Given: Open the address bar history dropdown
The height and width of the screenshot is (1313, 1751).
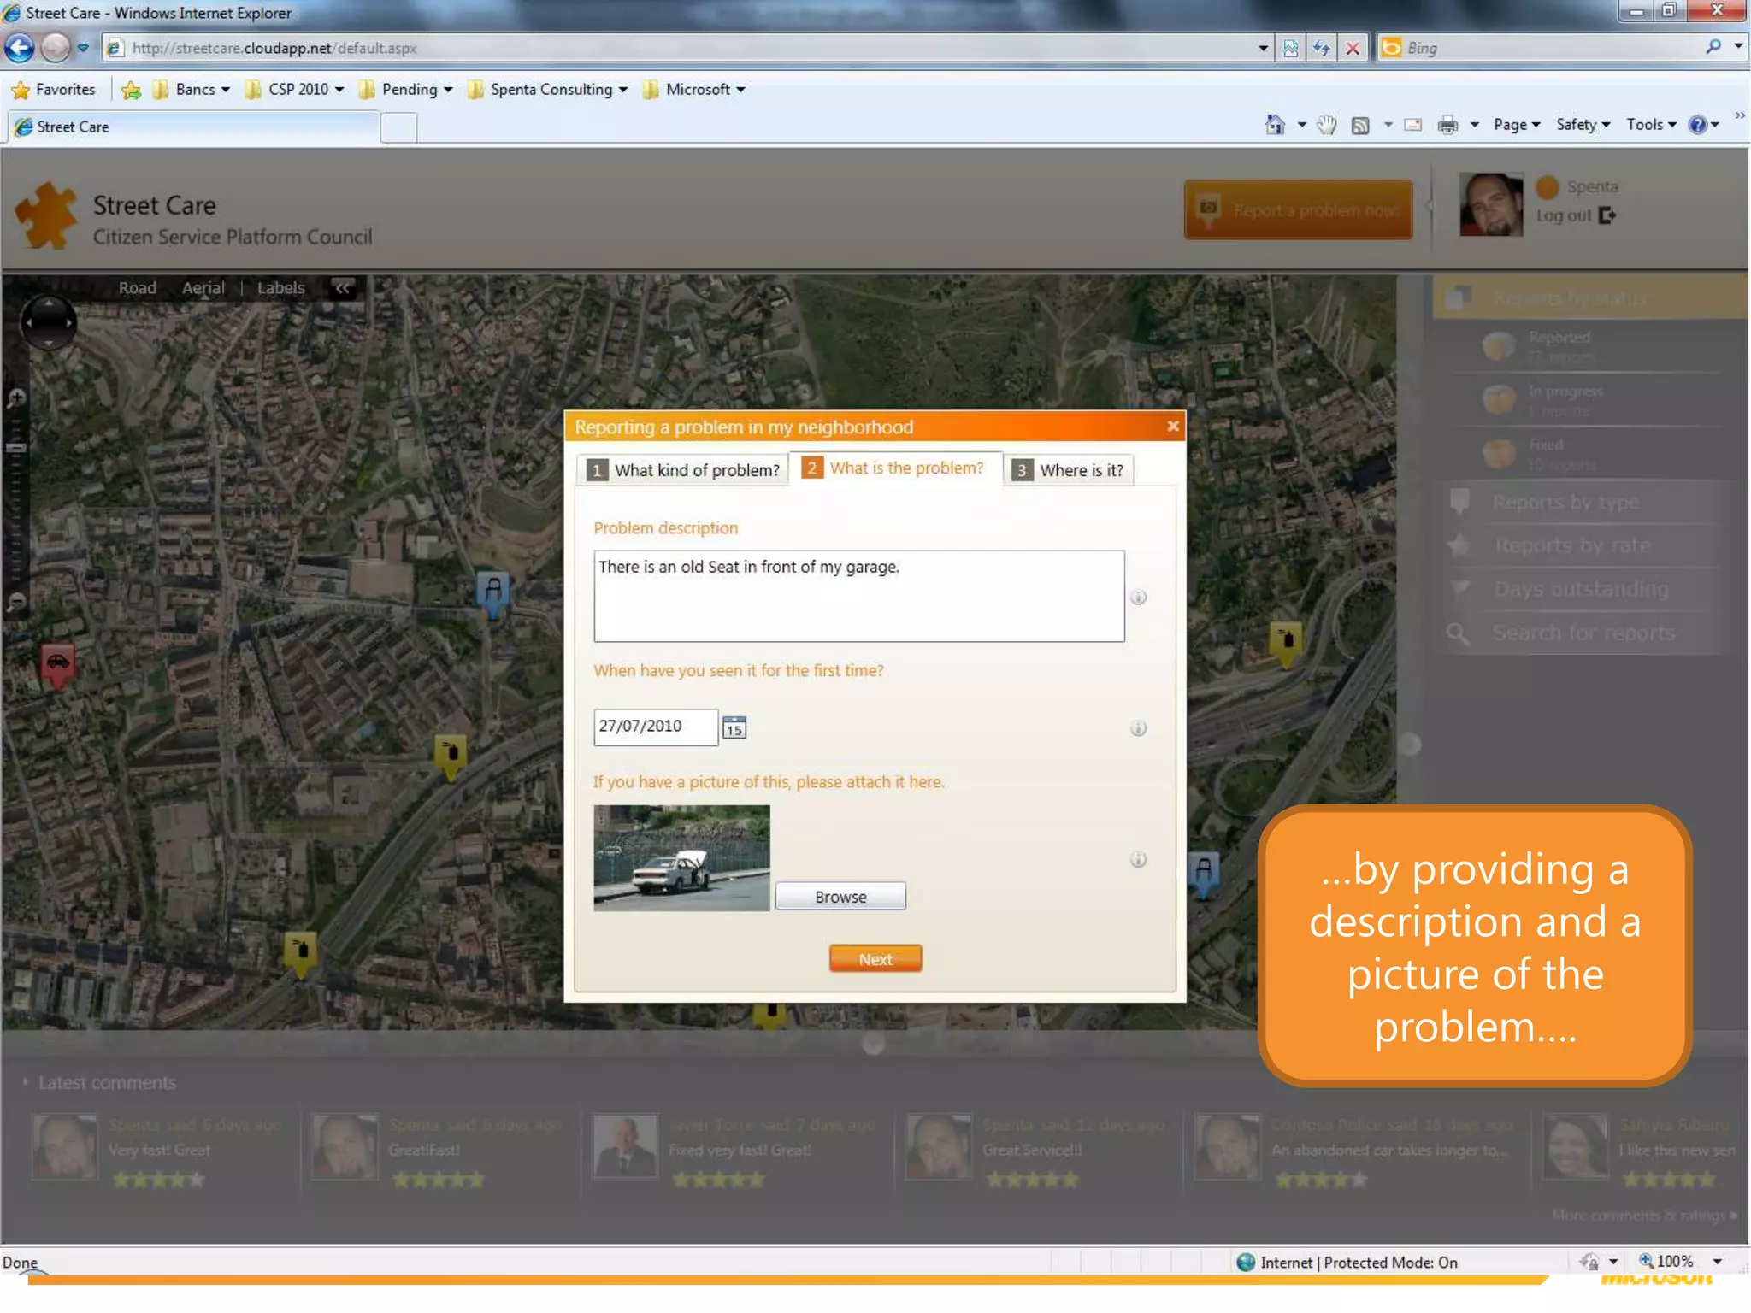Looking at the screenshot, I should point(1263,48).
